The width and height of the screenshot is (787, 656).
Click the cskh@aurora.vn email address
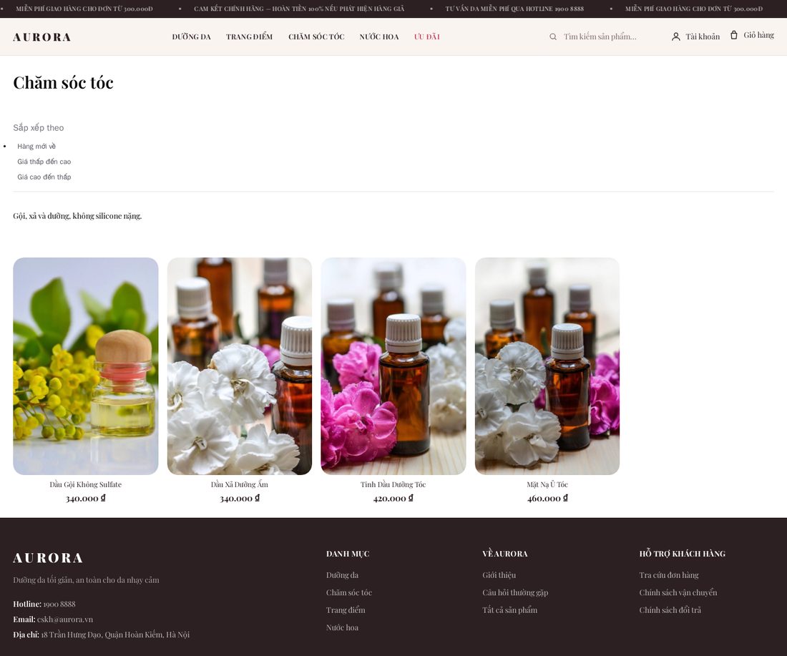65,620
